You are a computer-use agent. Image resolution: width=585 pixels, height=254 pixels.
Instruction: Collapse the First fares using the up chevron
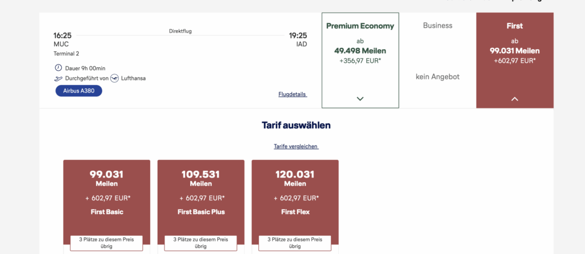point(515,99)
